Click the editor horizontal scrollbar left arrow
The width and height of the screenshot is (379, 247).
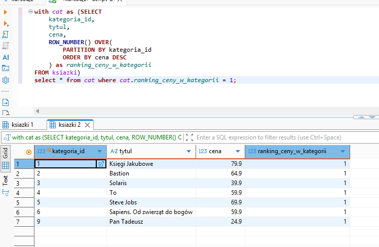pyautogui.click(x=37, y=111)
